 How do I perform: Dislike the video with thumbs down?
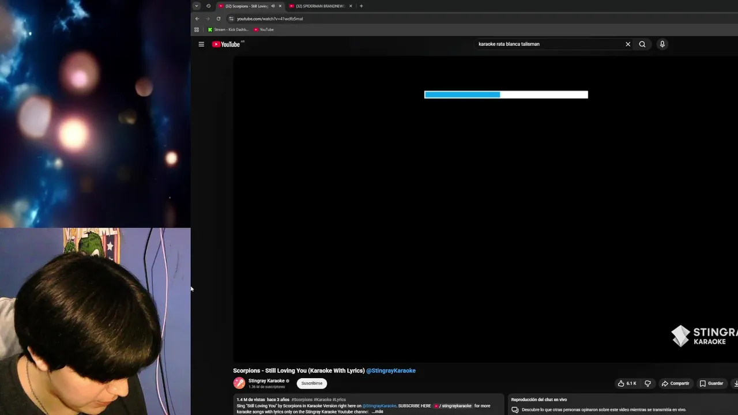click(x=647, y=383)
